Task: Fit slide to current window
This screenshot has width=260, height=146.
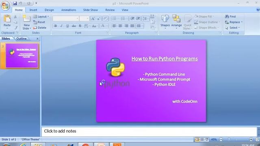Action: [257, 140]
